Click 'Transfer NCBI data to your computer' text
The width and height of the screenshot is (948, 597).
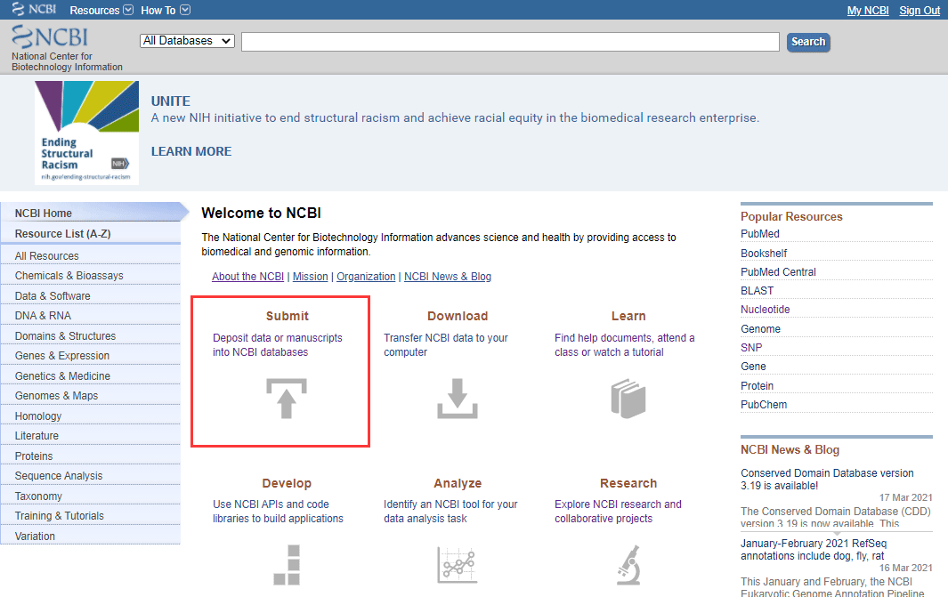pos(446,345)
